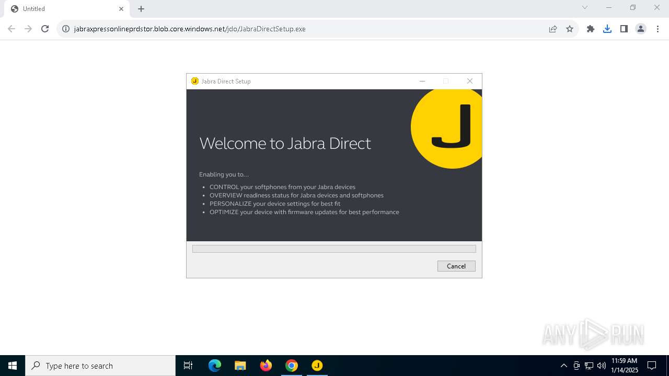Open Windows notification center
This screenshot has width=669, height=376.
click(652, 366)
